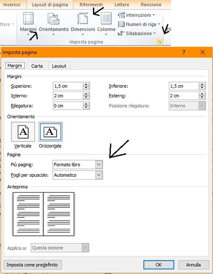Decrease the Interno margin with spinner
The width and height of the screenshot is (213, 274).
pos(86,97)
